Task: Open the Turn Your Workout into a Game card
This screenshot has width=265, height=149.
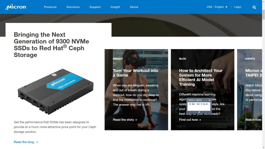Action: (136, 90)
